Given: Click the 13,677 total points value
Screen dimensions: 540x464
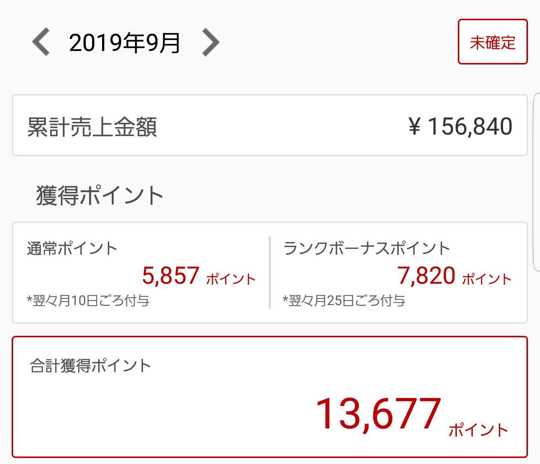Looking at the screenshot, I should tap(378, 415).
